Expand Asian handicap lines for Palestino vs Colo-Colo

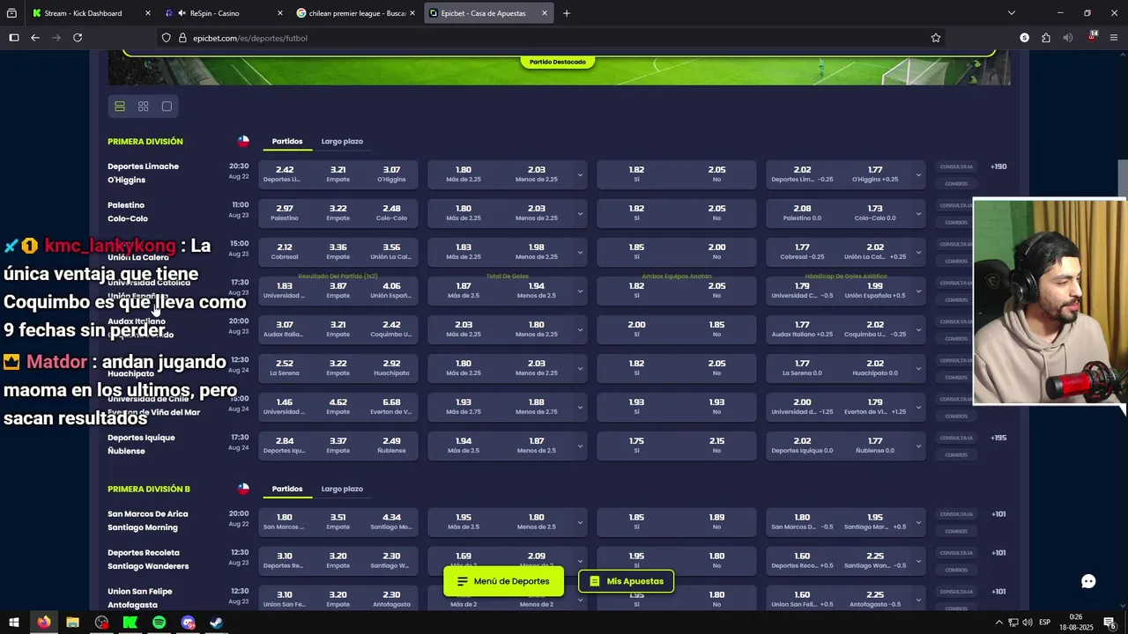click(918, 213)
